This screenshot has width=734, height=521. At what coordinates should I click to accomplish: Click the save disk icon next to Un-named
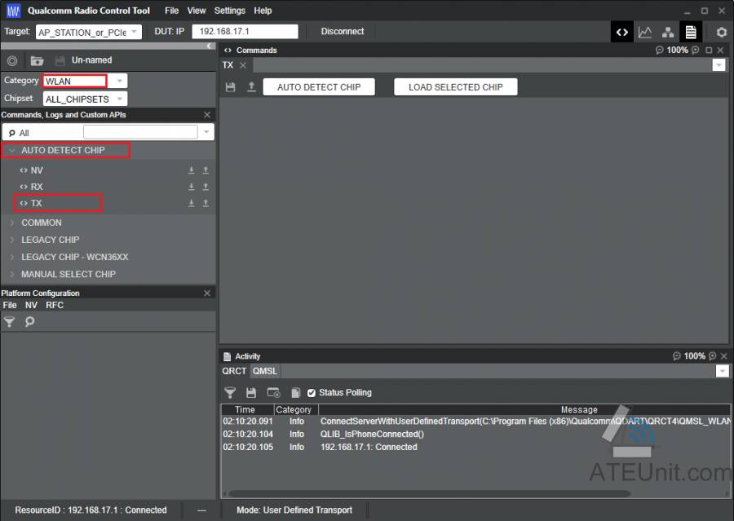click(60, 60)
